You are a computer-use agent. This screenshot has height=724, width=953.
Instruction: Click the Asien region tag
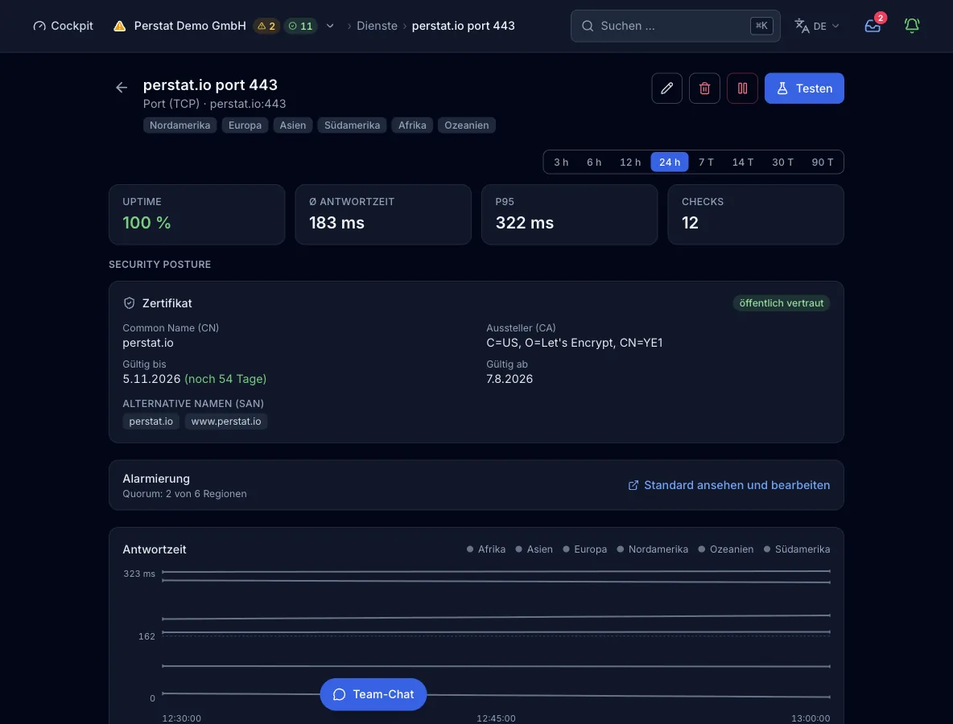[x=293, y=125]
